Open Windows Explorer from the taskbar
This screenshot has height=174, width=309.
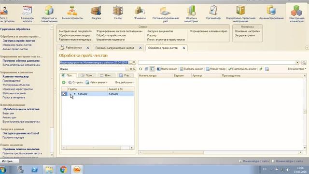coord(49,170)
